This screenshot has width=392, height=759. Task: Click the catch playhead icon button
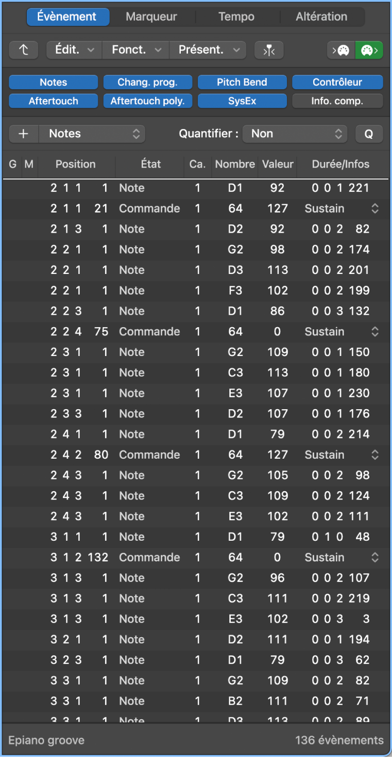click(x=269, y=50)
